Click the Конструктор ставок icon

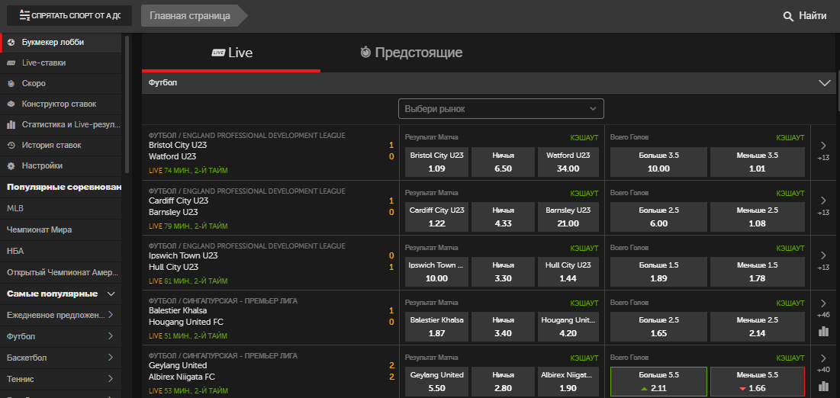11,104
